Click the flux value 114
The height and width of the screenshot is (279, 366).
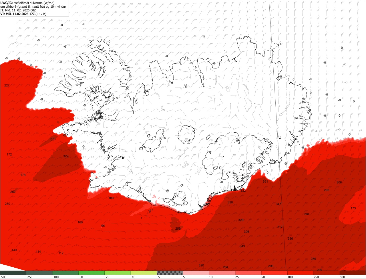click(38, 252)
